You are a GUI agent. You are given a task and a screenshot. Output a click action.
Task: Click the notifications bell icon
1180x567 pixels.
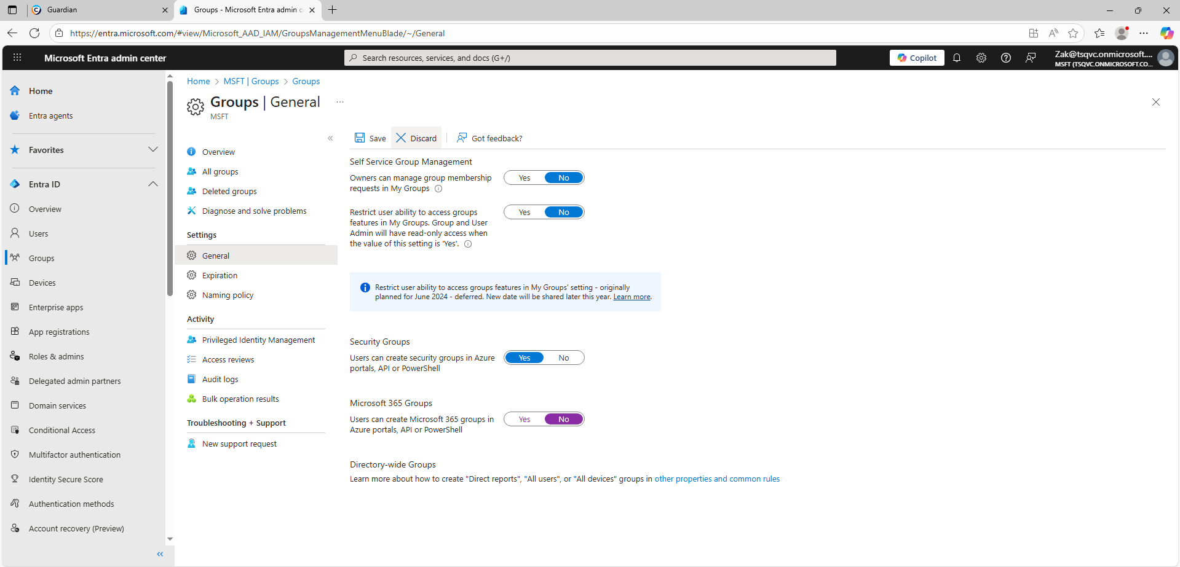pyautogui.click(x=957, y=58)
